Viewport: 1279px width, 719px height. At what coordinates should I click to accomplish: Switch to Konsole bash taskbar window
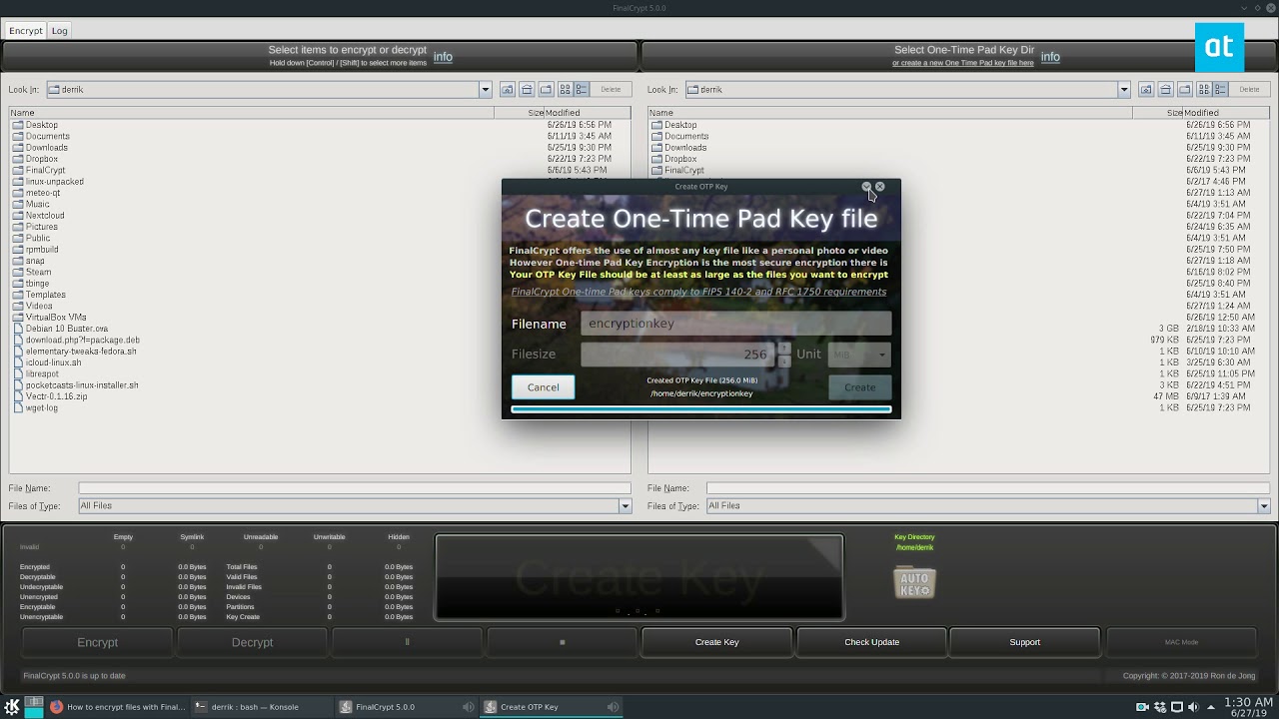[x=262, y=707]
